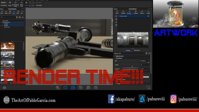Screen dimensions: 199x112
Task: Open the Camera tab in Project panel
Action: pos(142,12)
